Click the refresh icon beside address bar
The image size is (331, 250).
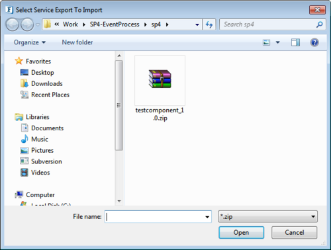coord(209,24)
